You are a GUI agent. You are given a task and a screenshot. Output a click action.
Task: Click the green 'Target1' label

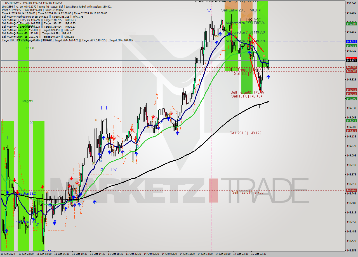(x=27, y=101)
